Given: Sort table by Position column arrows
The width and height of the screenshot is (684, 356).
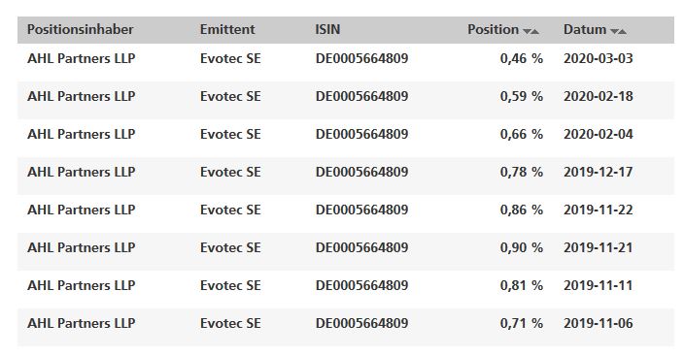Looking at the screenshot, I should point(530,31).
